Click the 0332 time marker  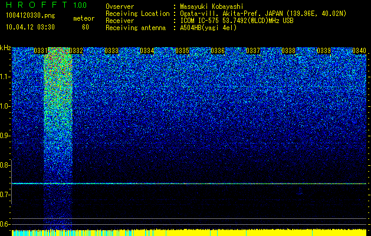(76, 51)
